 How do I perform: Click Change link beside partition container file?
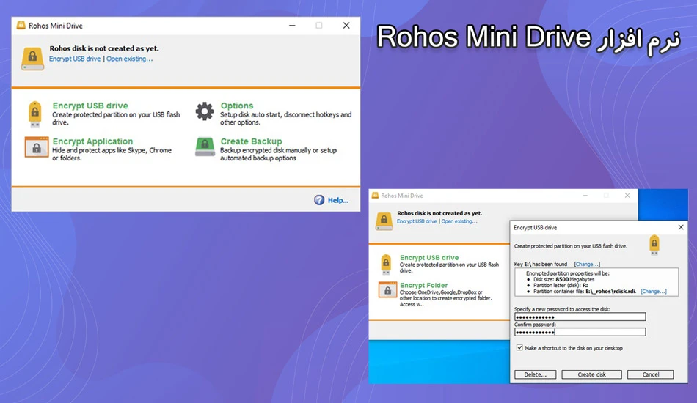[654, 291]
